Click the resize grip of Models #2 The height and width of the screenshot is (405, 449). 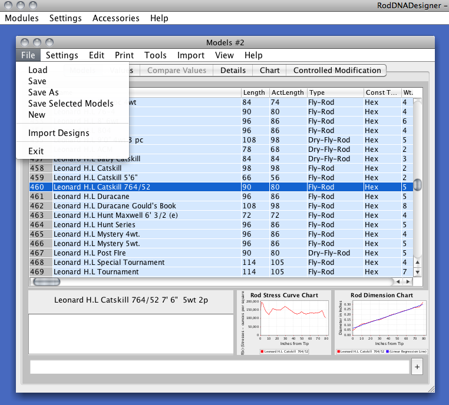pyautogui.click(x=431, y=389)
